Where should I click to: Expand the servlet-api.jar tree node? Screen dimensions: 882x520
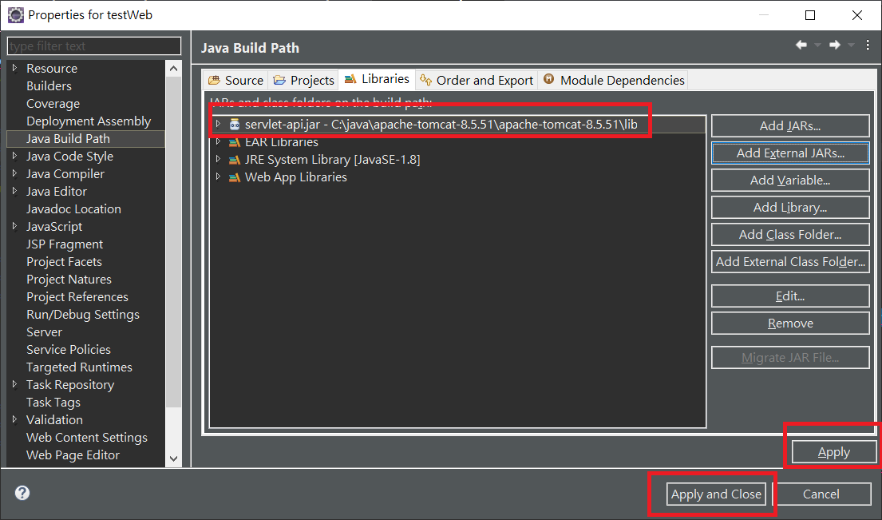[219, 124]
